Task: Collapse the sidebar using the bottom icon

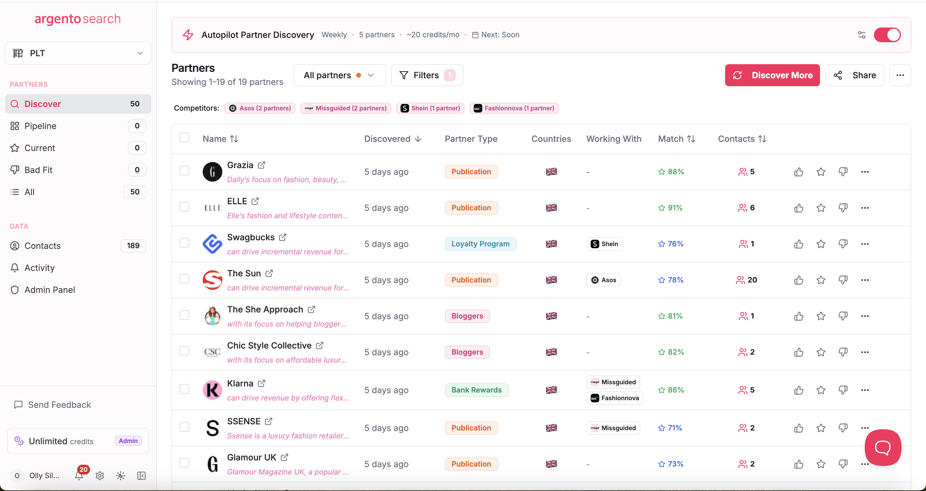Action: [x=141, y=476]
